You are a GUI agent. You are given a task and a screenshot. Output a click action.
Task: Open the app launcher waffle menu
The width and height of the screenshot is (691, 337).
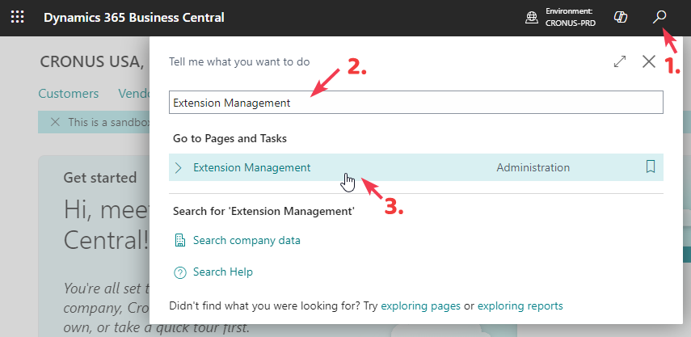17,17
